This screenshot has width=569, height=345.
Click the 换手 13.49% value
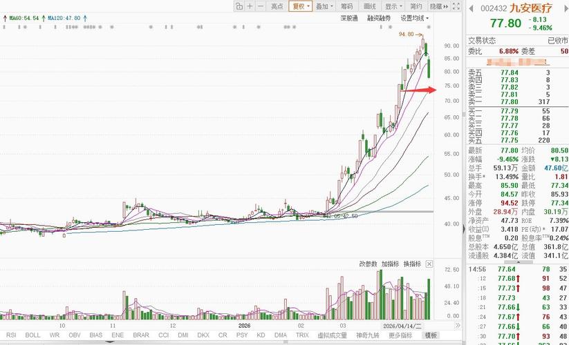tap(506, 177)
